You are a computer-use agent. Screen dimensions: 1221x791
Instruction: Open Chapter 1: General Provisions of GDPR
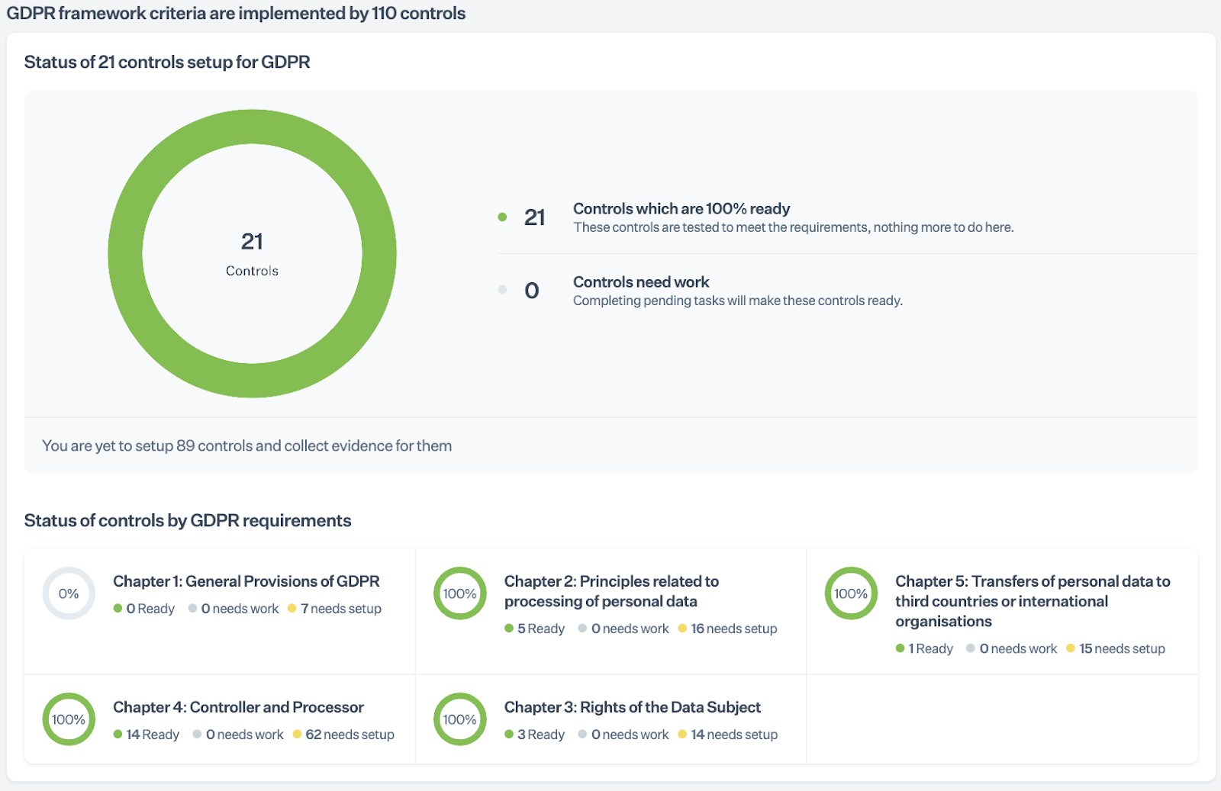click(246, 581)
